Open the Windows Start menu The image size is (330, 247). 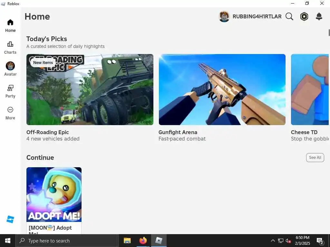8,241
